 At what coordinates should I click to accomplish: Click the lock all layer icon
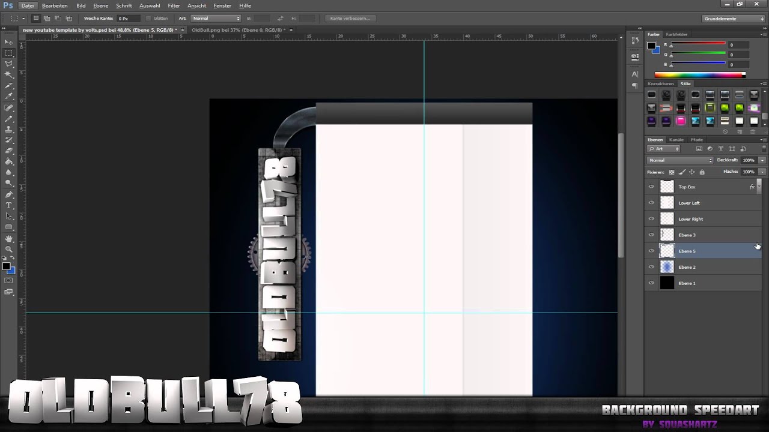click(x=702, y=172)
